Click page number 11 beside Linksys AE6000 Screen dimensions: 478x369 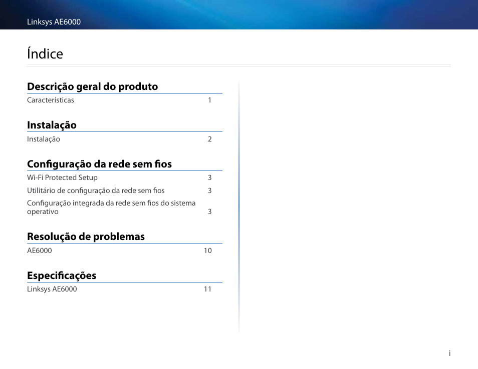pyautogui.click(x=208, y=289)
